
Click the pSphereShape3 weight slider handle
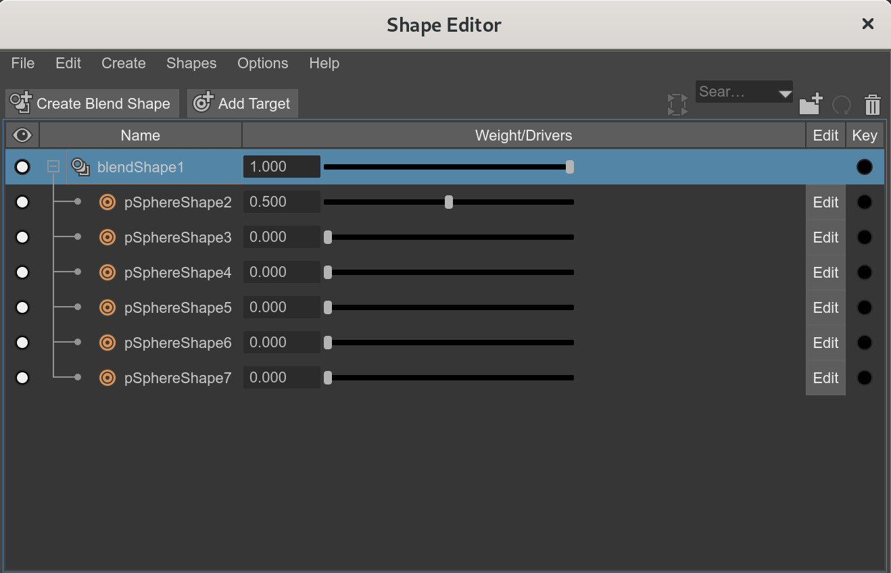pos(328,237)
